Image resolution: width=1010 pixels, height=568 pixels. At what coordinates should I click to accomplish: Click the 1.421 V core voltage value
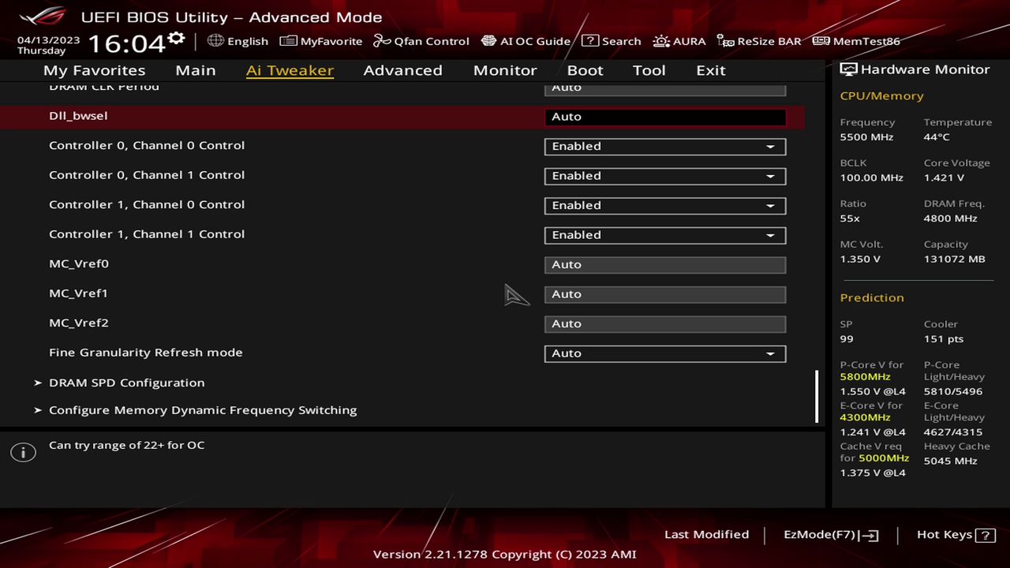944,178
